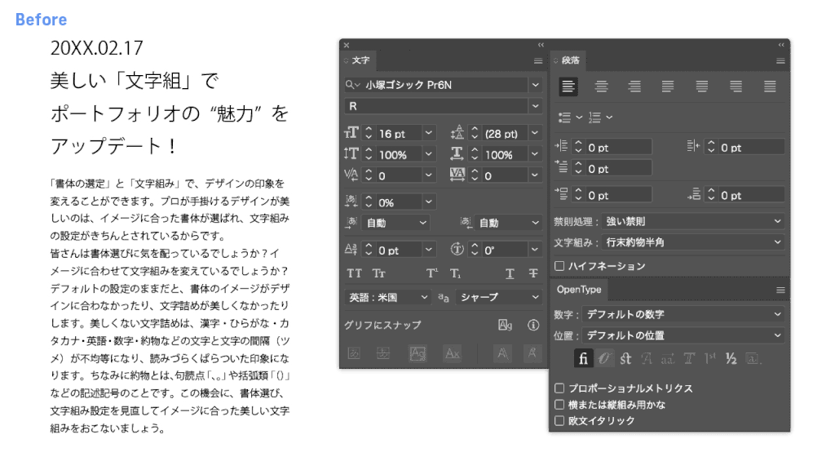The height and width of the screenshot is (470, 835).
Task: Open Paragraph panel hamburger menu
Action: click(780, 60)
